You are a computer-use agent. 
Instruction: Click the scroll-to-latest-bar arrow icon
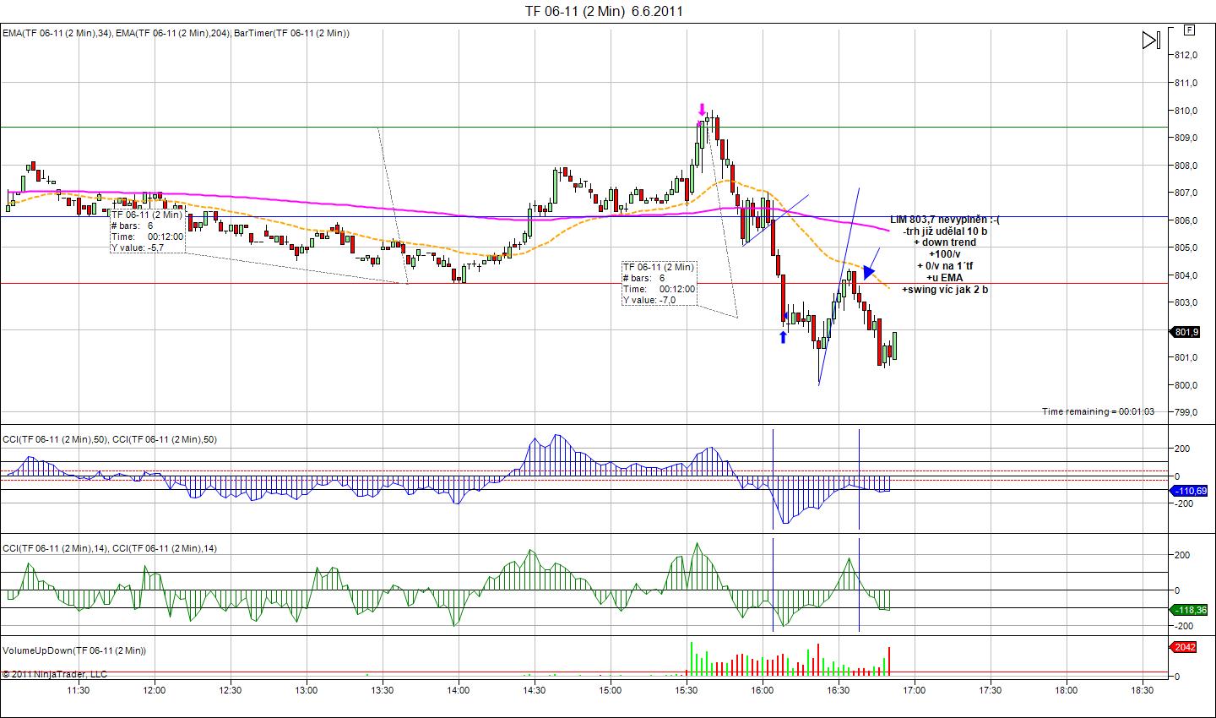pyautogui.click(x=1150, y=40)
